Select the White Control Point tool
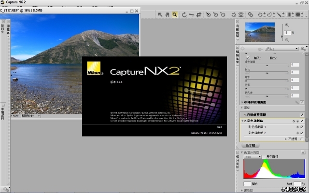The image size is (309, 193). pyautogui.click(x=223, y=14)
